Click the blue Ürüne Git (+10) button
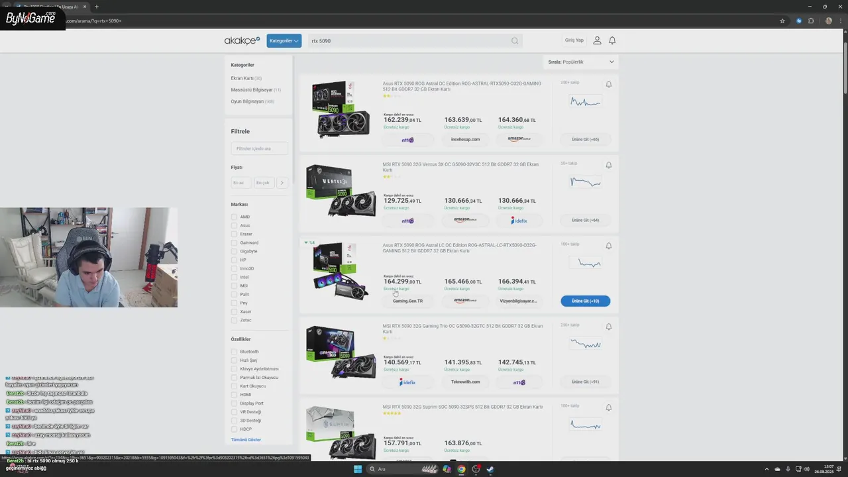Screen dimensions: 848x477 [585, 301]
